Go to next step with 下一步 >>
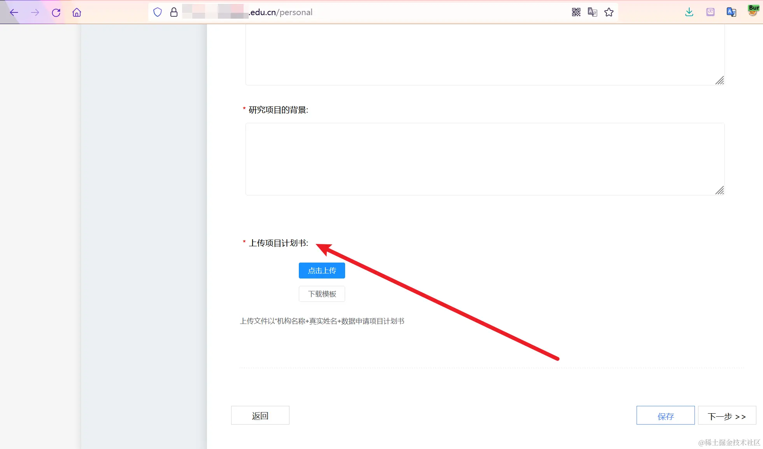This screenshot has width=763, height=449. [727, 416]
